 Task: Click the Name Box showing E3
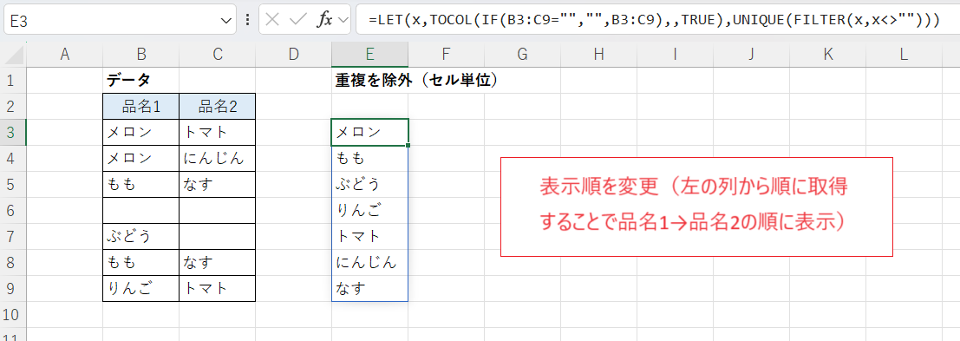coord(120,21)
